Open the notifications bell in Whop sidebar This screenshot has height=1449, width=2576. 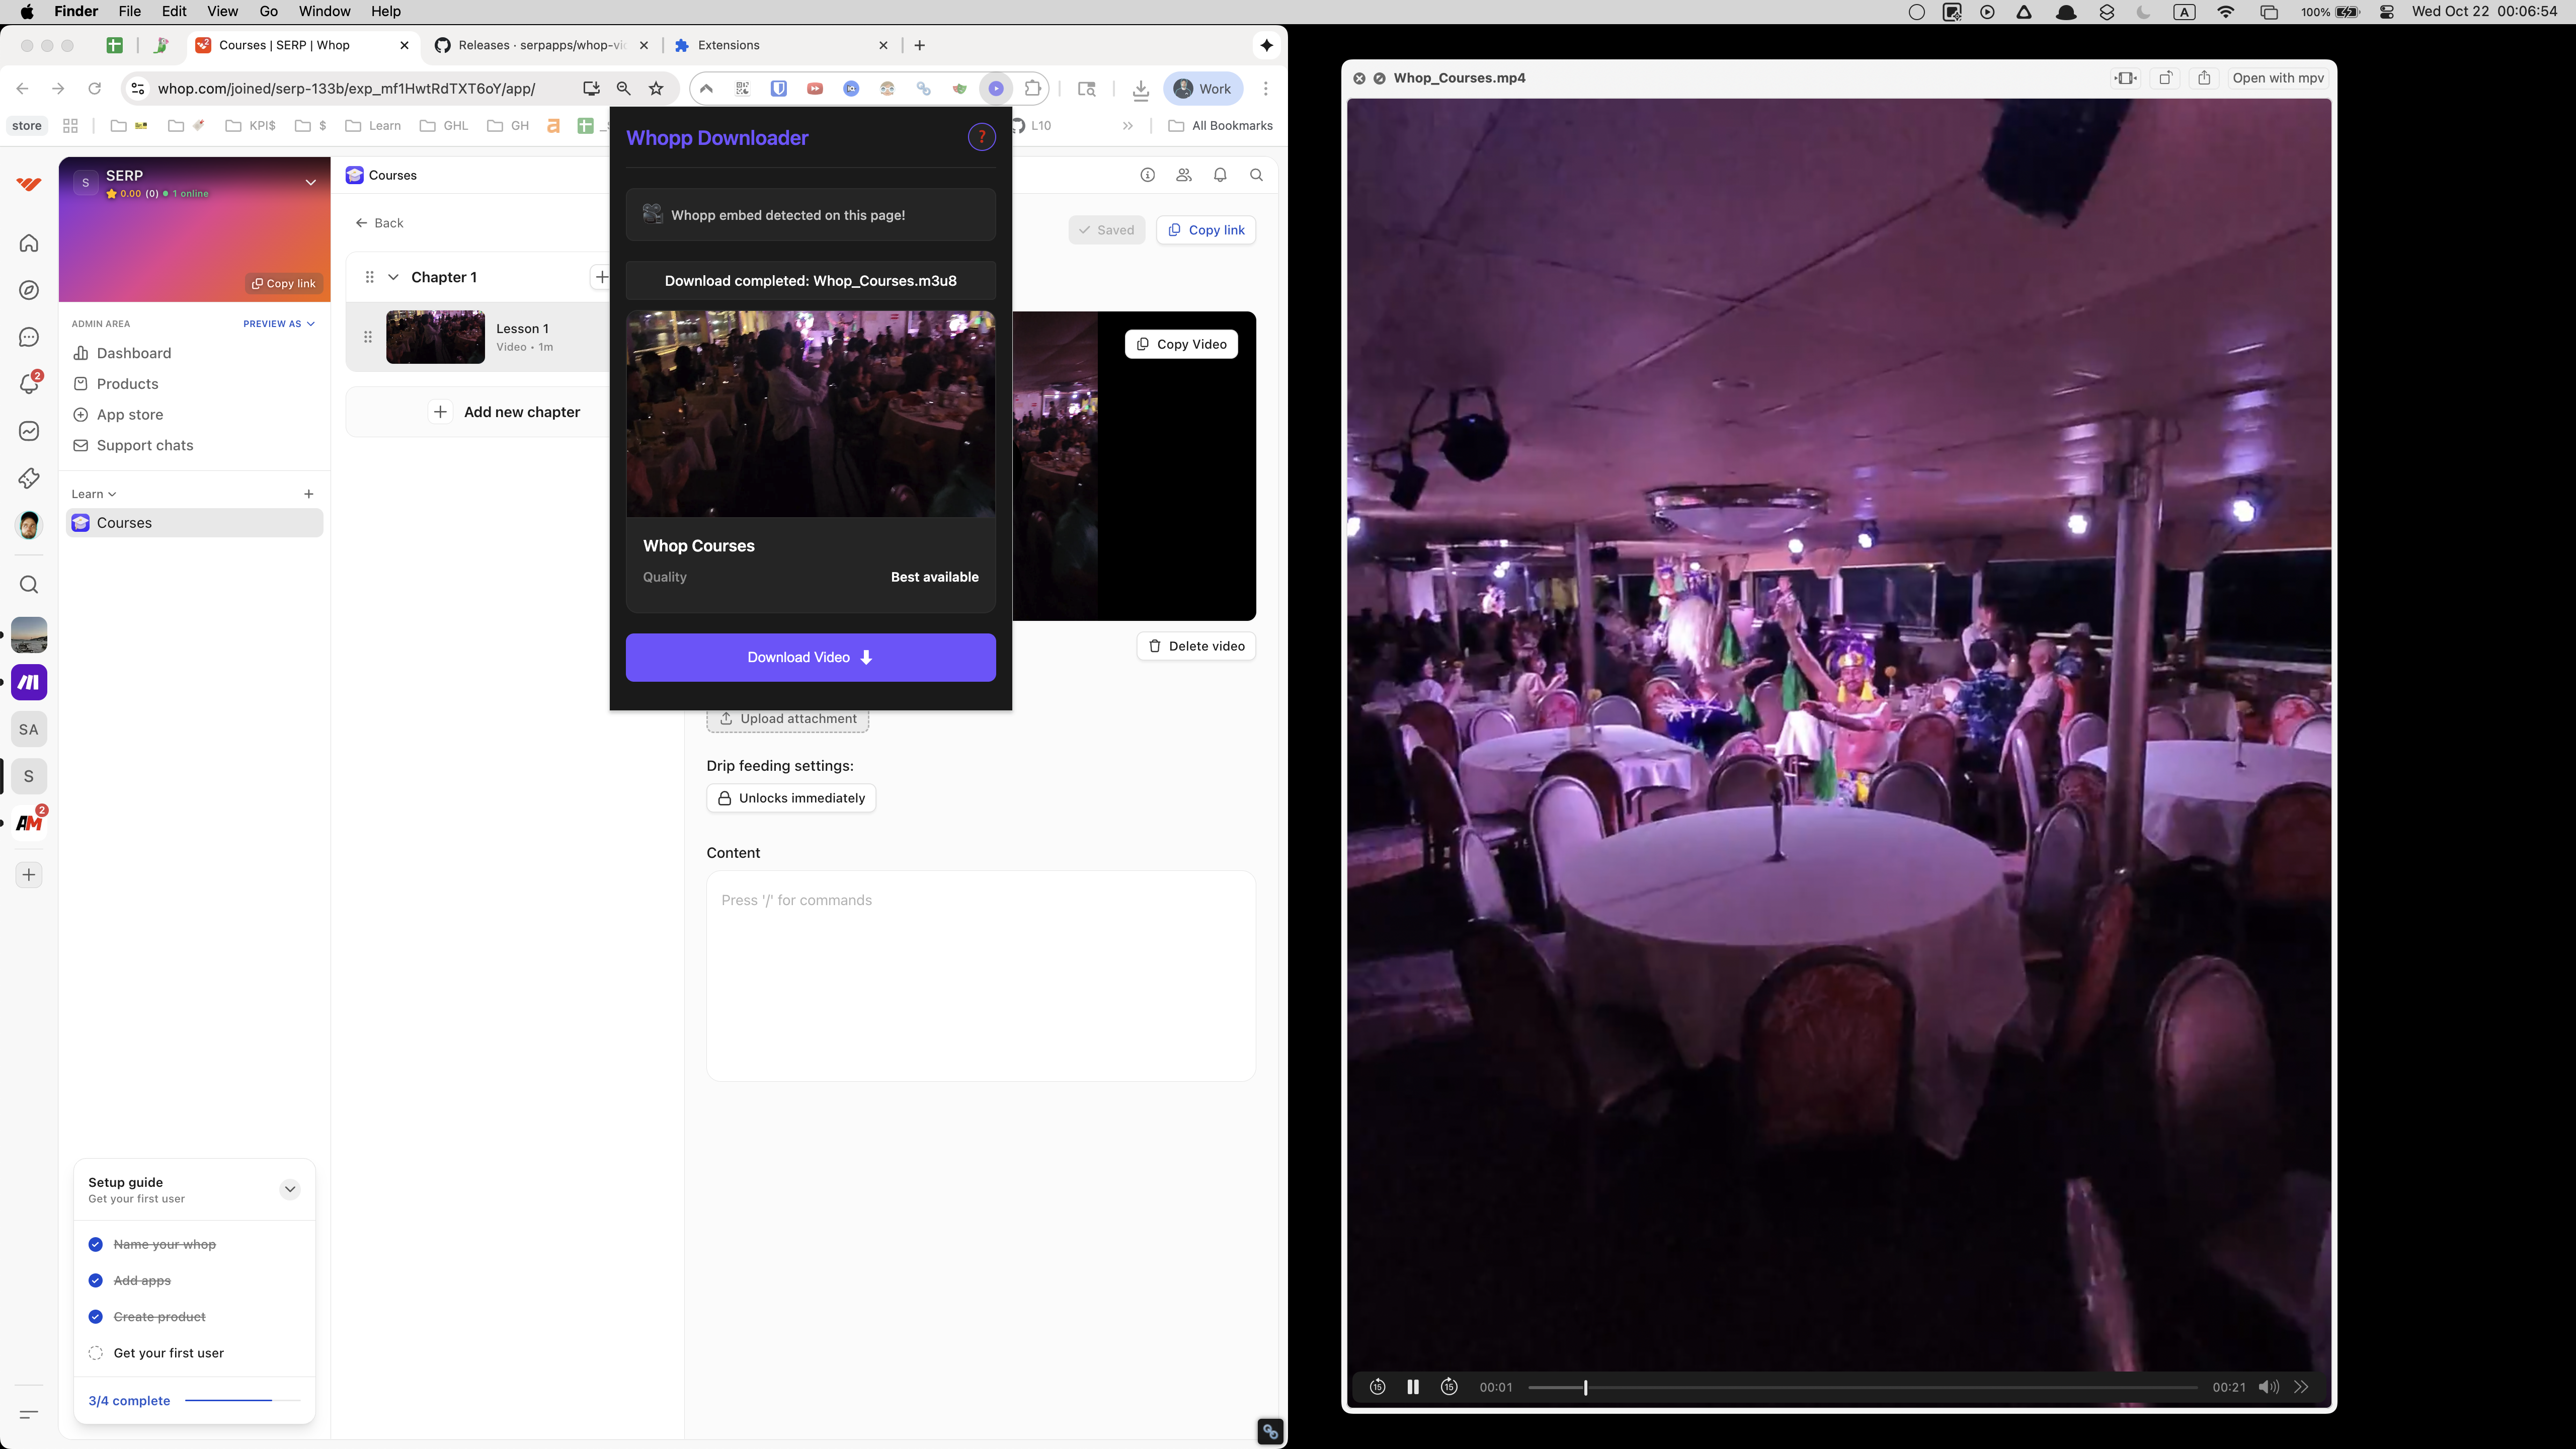click(x=29, y=383)
